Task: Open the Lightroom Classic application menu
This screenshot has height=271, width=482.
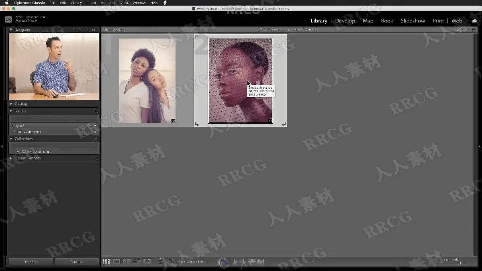Action: [29, 3]
